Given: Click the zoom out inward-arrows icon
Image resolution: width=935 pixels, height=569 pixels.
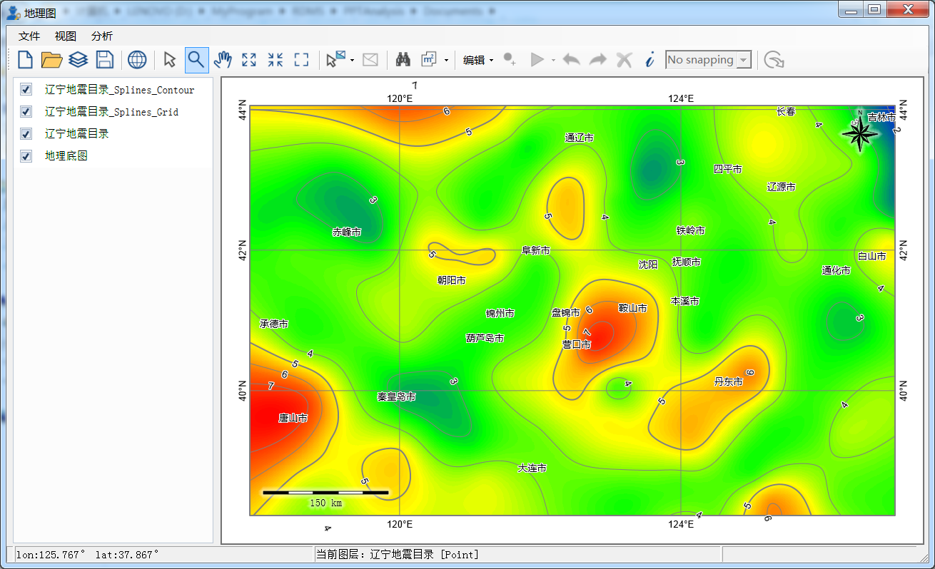Looking at the screenshot, I should click(x=276, y=60).
